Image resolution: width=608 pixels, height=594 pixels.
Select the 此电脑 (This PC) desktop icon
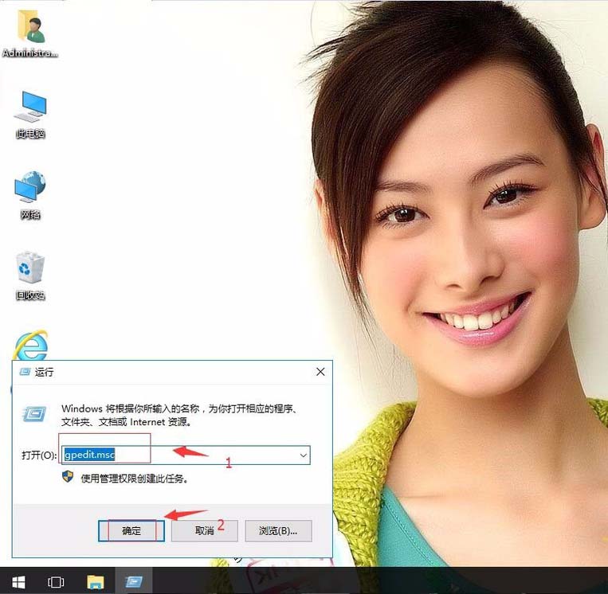[x=30, y=115]
